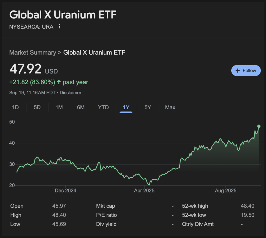Click the 52-wk high value 48.40
The width and height of the screenshot is (266, 238).
(248, 206)
